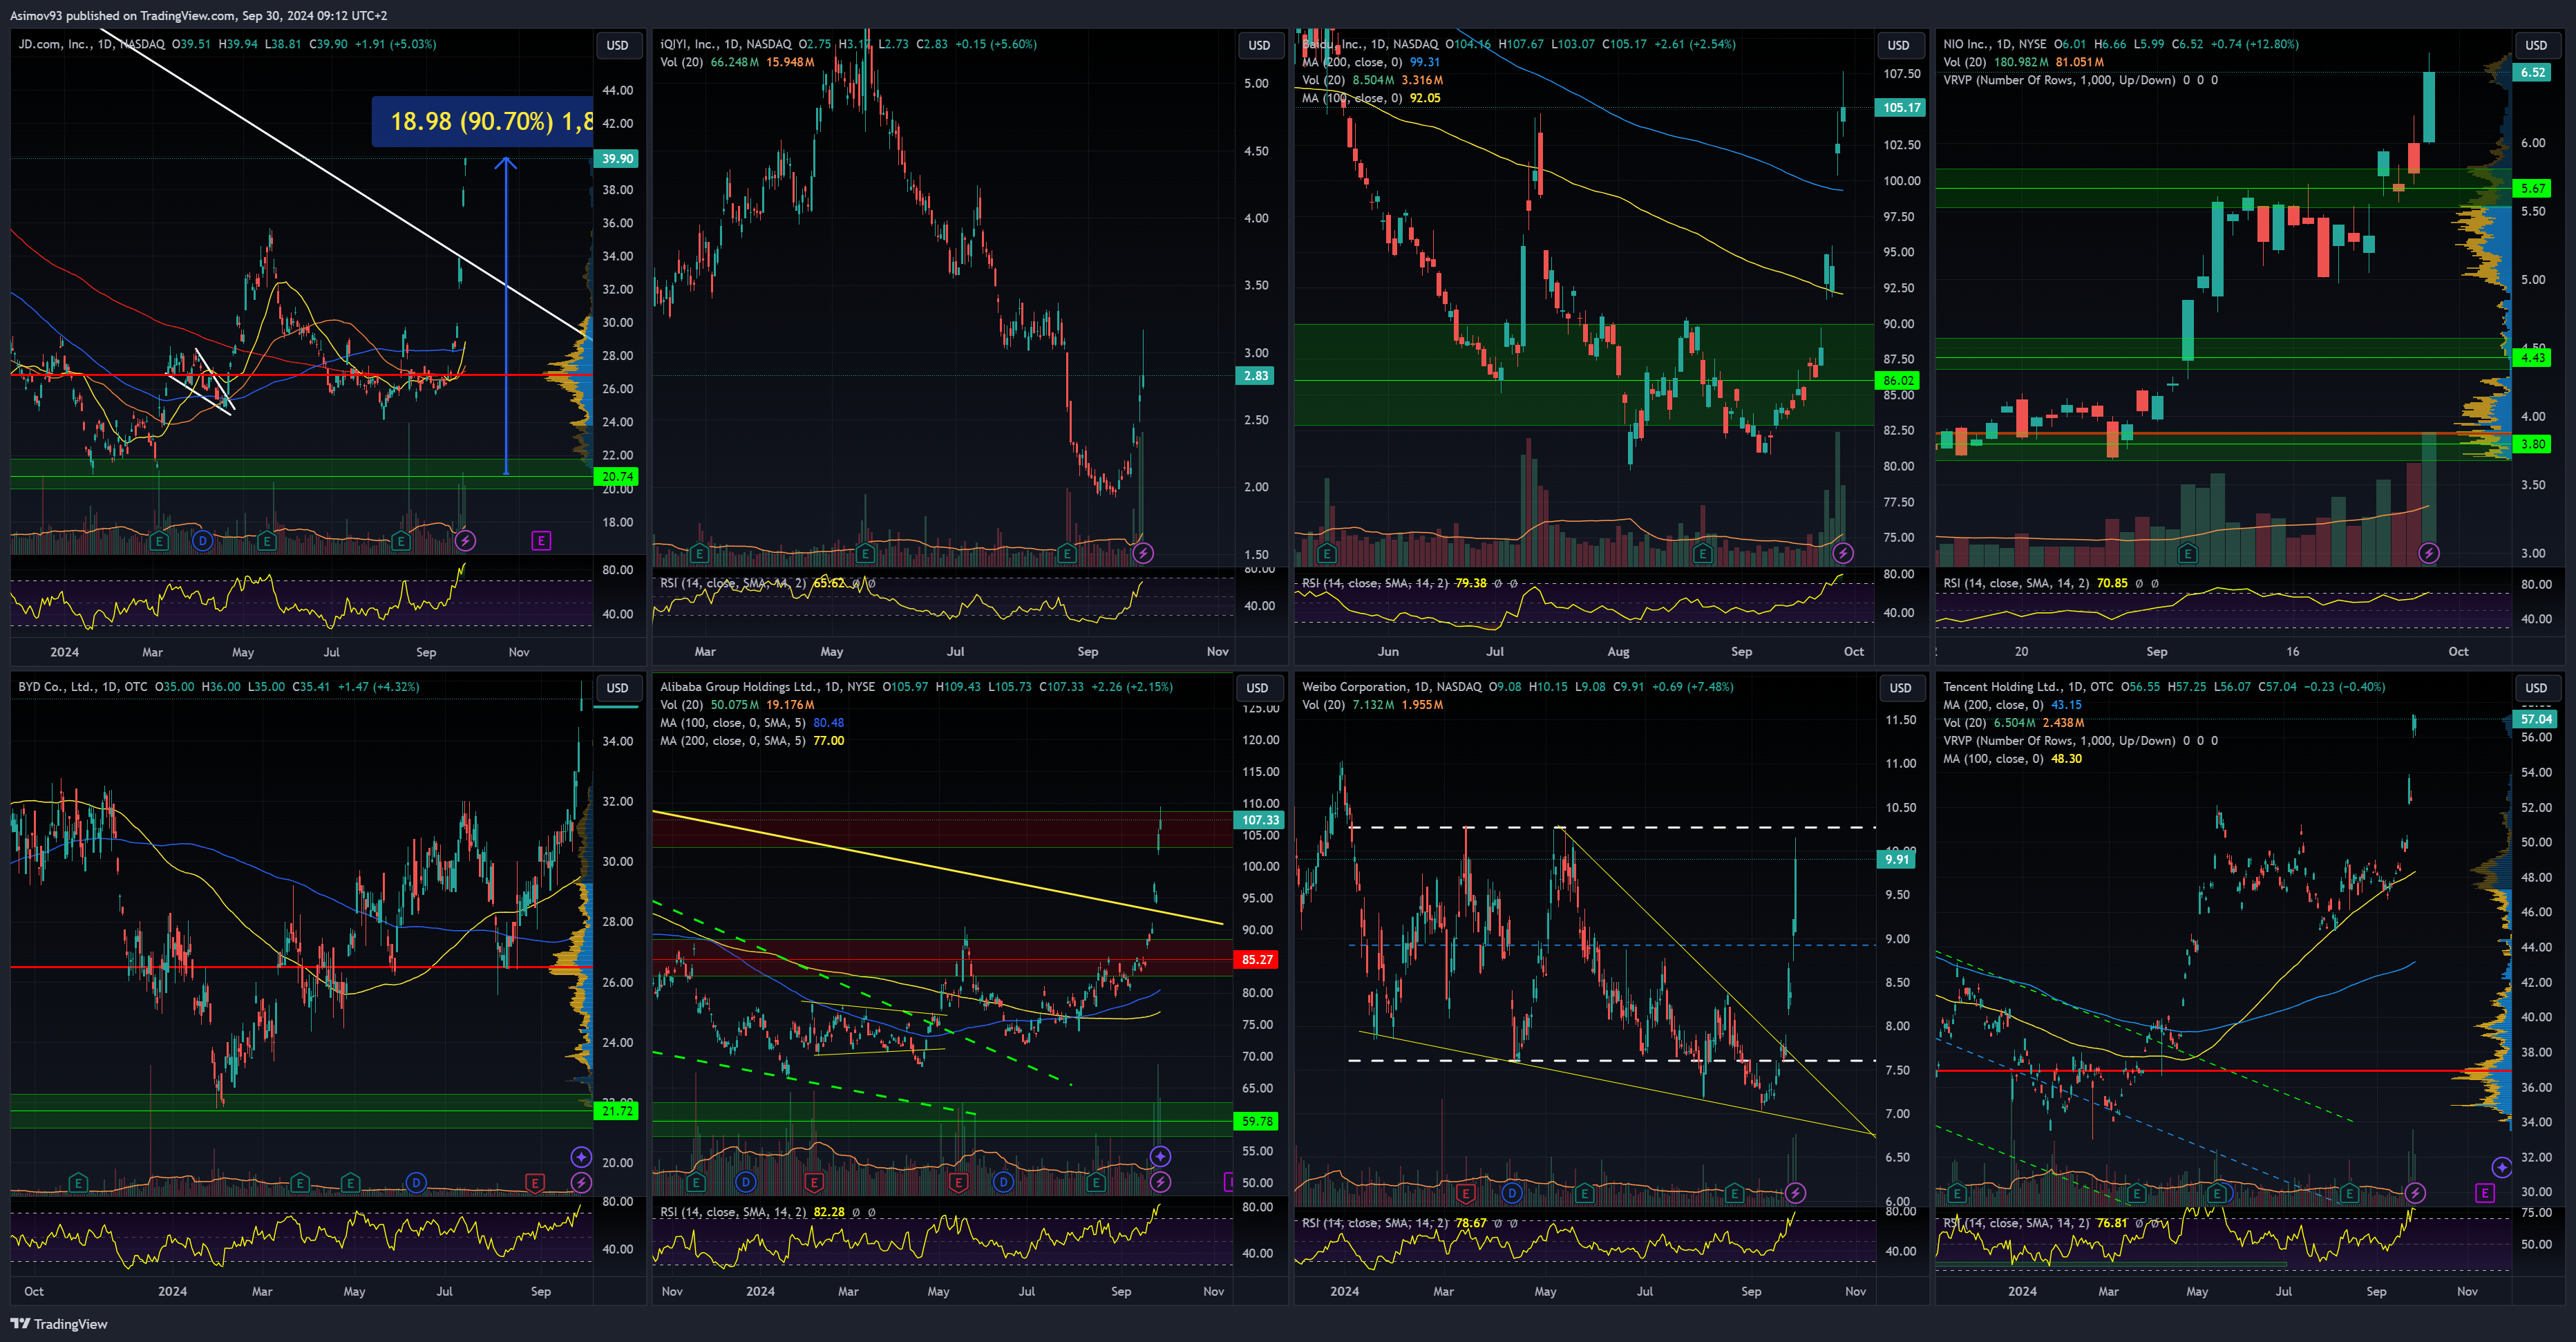Select 21.72 green level label on BYD axis

click(x=617, y=1111)
